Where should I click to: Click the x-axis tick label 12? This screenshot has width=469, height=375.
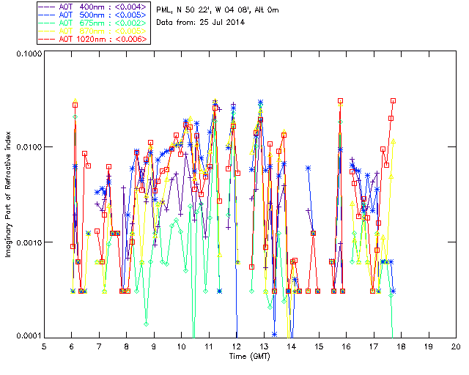(x=236, y=346)
